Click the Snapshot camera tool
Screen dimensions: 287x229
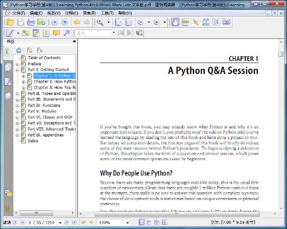coord(227,22)
